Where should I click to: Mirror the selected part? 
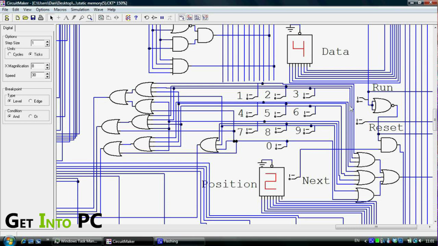click(116, 18)
